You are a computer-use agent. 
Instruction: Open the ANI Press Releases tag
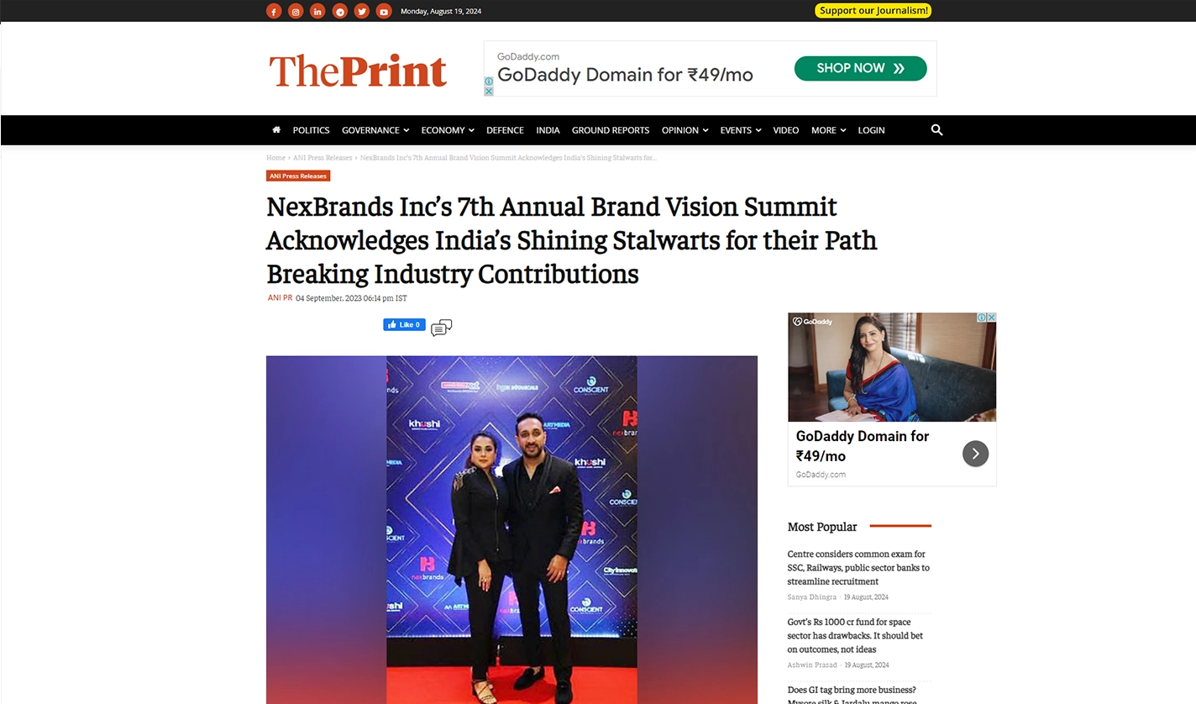pos(298,176)
